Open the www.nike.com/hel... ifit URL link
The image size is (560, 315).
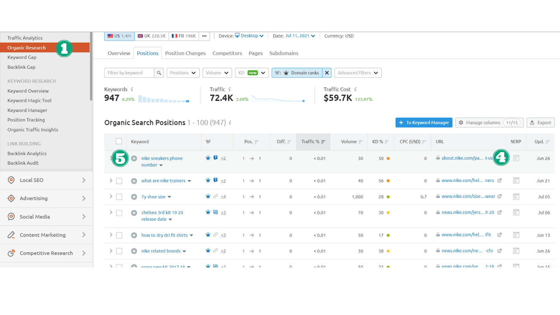[466, 235]
